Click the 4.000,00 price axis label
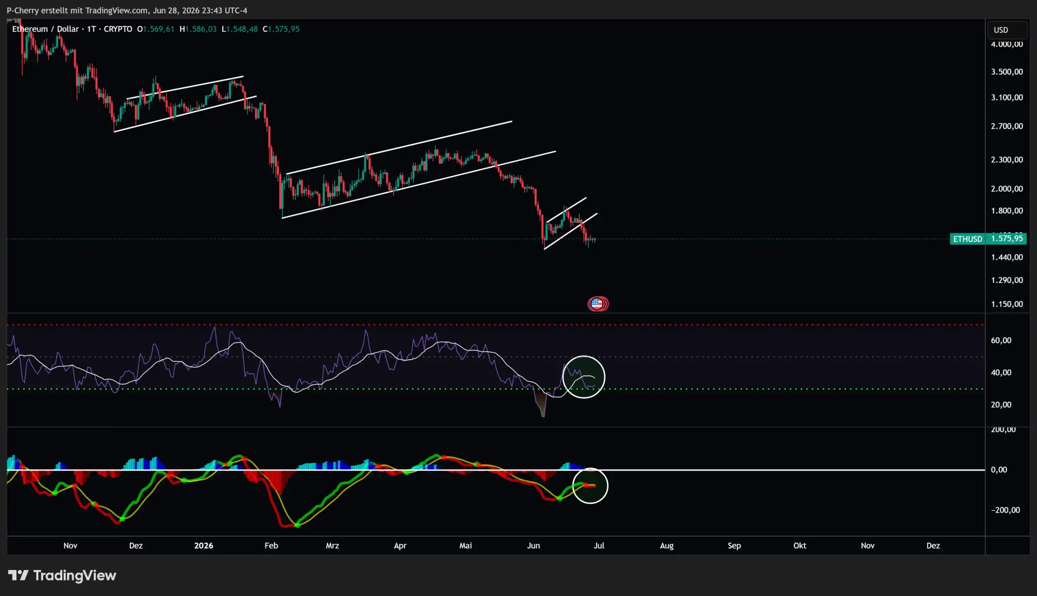 1007,45
